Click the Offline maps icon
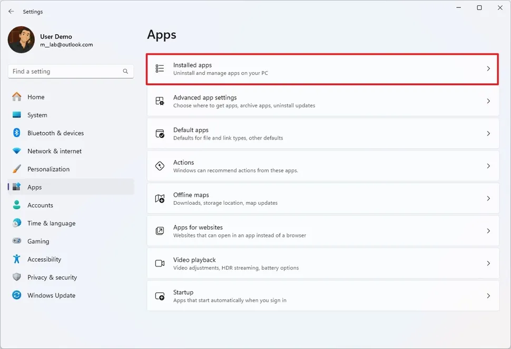The image size is (511, 349). point(160,198)
